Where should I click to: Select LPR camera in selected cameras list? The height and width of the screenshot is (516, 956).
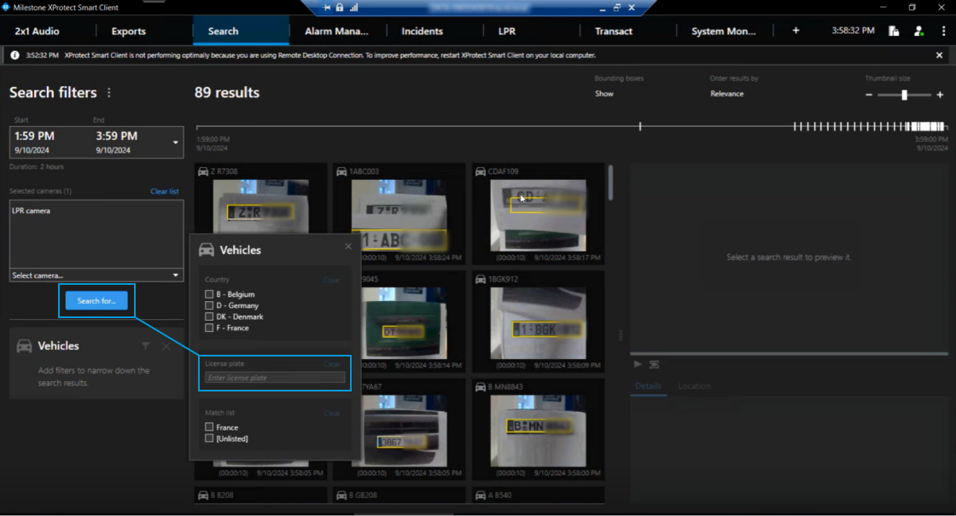31,211
